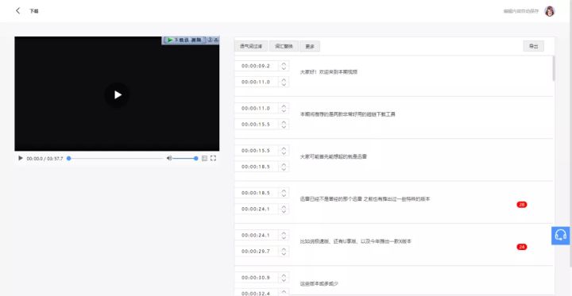Edit the 00:00:24.1 end time of 迅雷已经 subtitle
The image size is (572, 296).
(x=257, y=209)
